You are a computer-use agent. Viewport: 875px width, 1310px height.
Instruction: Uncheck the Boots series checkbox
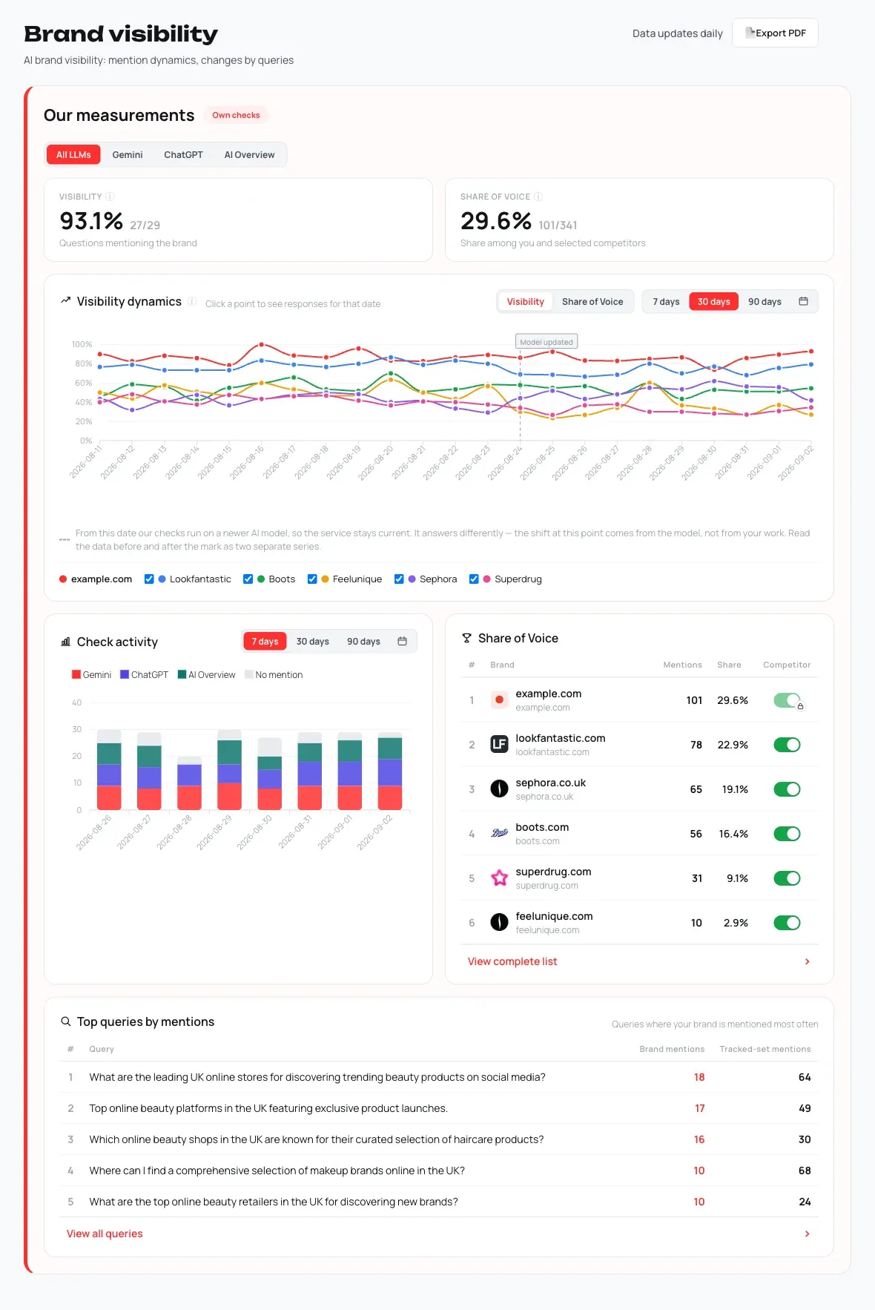coord(248,579)
